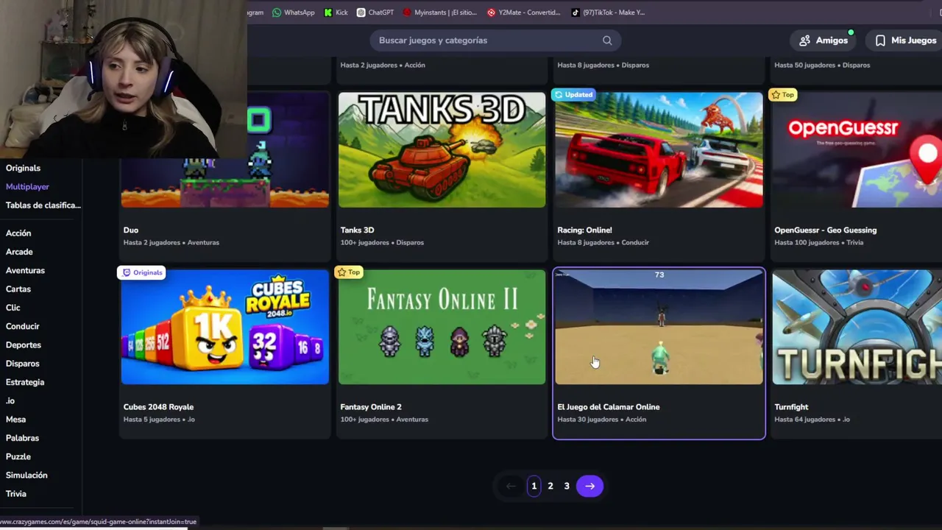This screenshot has width=942, height=530.
Task: Click "Hasta 2 jugadores • Aventuras" text
Action: pyautogui.click(x=171, y=242)
